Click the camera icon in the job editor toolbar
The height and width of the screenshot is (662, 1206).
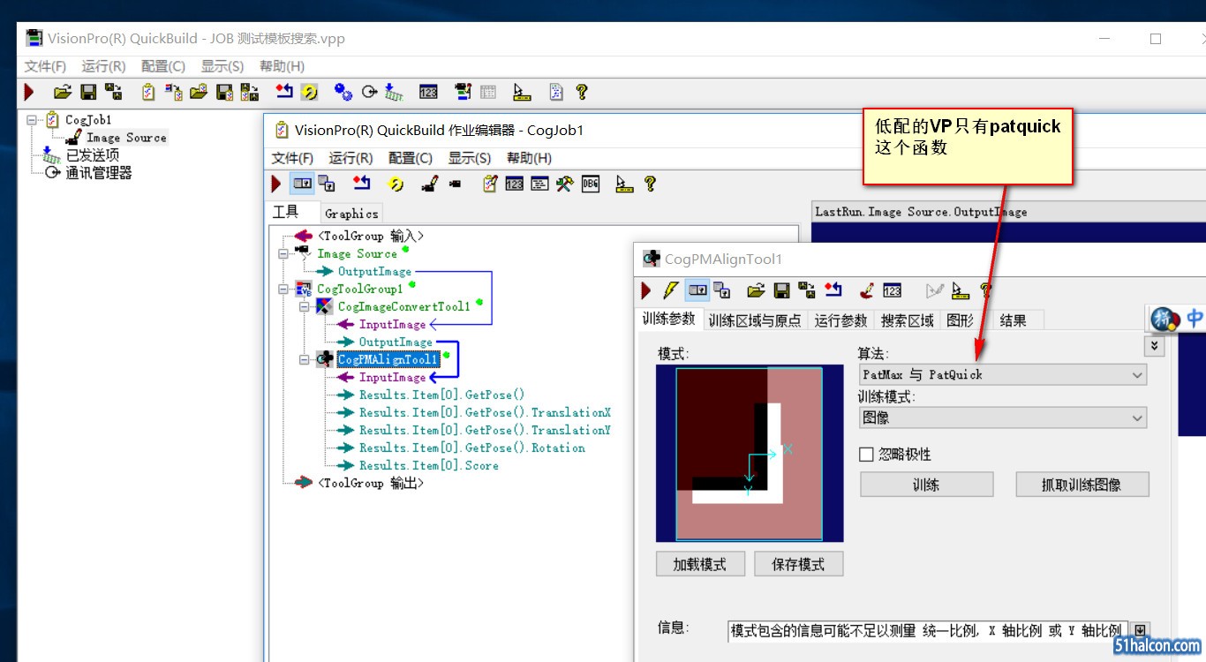tap(455, 184)
